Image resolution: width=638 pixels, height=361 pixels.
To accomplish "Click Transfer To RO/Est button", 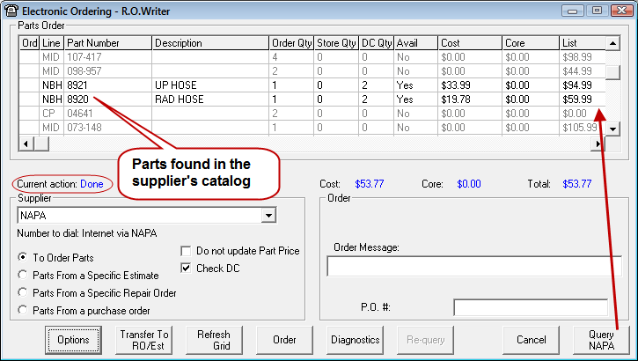I will click(143, 339).
